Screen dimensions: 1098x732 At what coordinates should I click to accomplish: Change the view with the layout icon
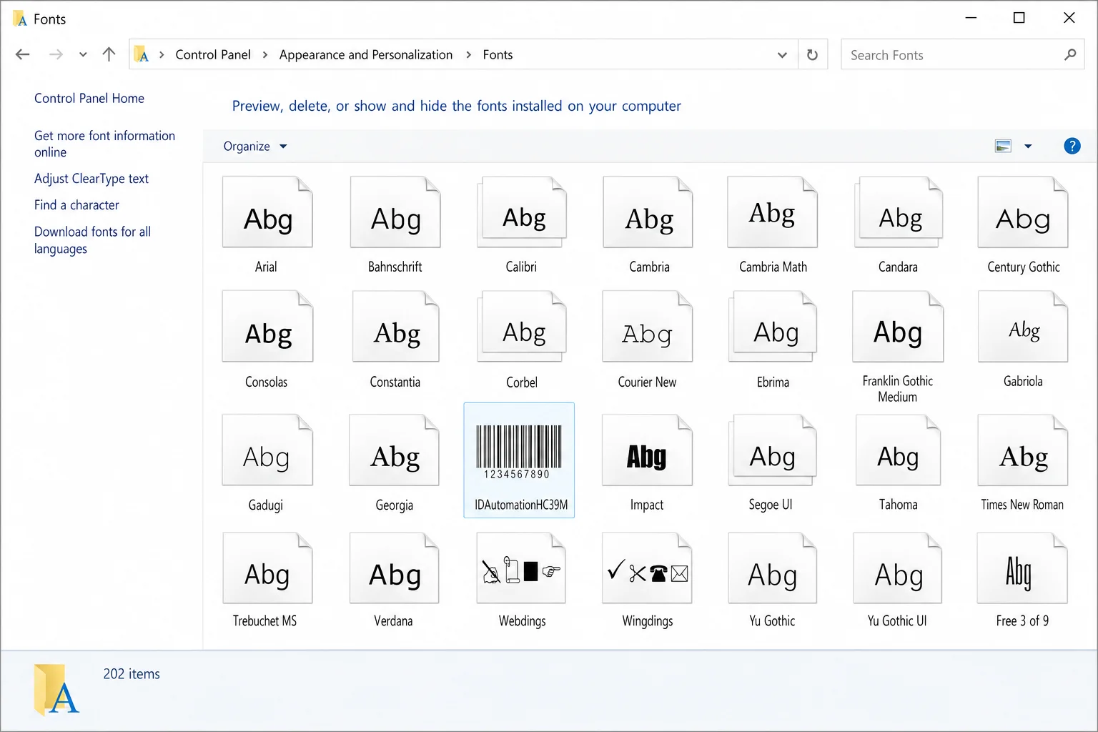click(x=1004, y=147)
